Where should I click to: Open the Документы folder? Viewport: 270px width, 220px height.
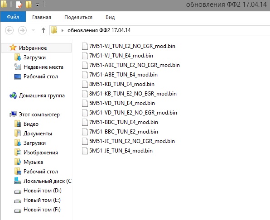click(x=38, y=134)
